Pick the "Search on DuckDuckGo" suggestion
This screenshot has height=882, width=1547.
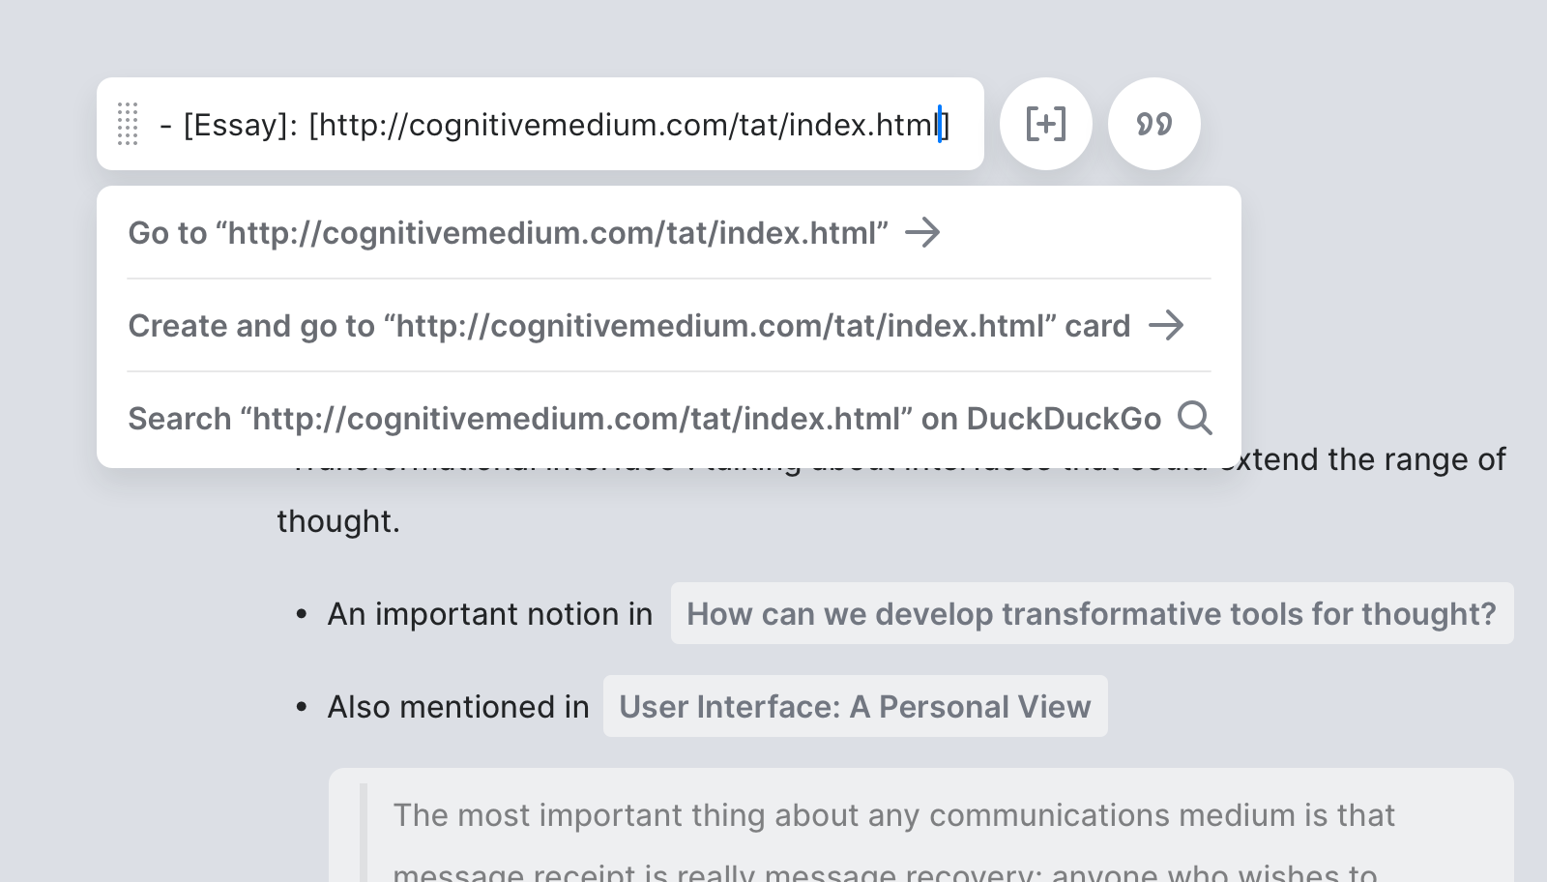pyautogui.click(x=644, y=419)
